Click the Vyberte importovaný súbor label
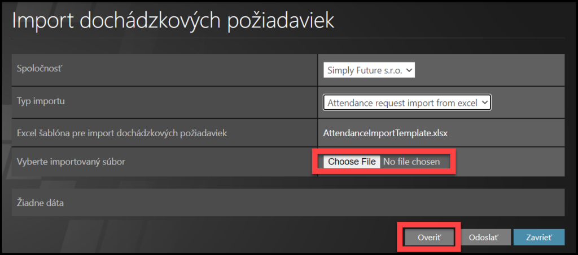This screenshot has height=255, width=578. 71,162
